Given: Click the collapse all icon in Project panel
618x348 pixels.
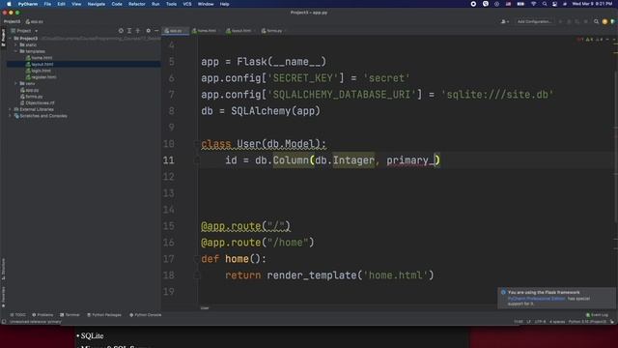Looking at the screenshot, I should pos(137,31).
